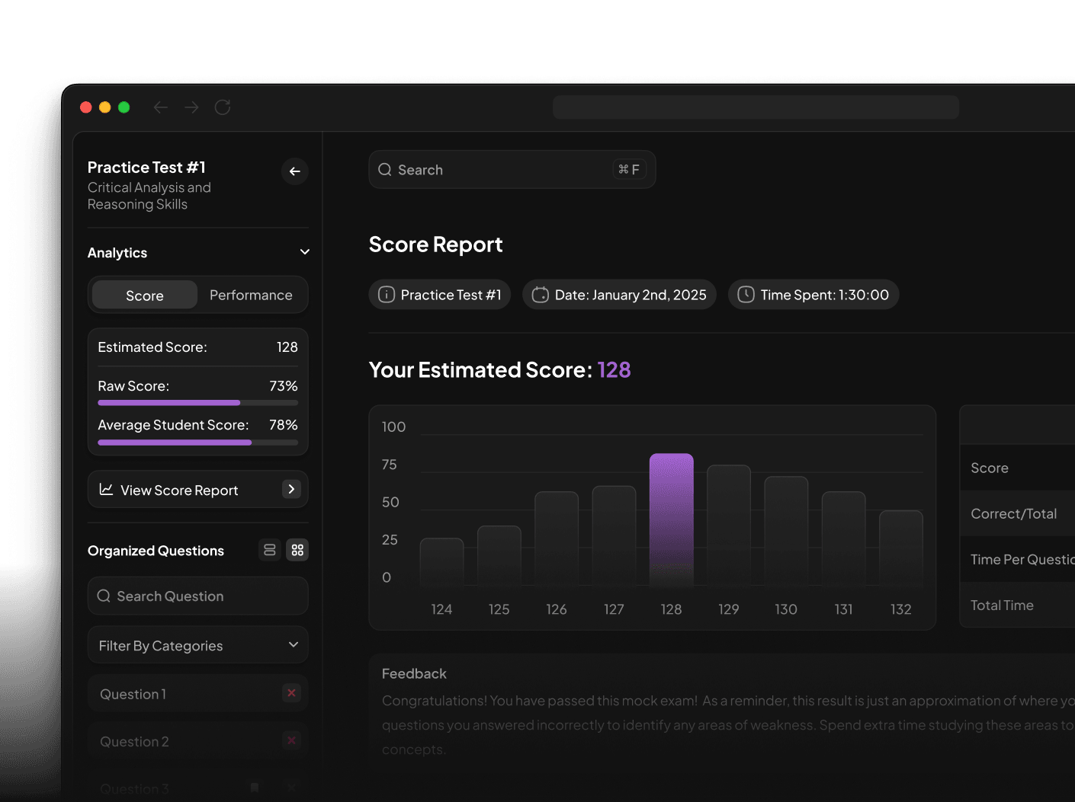
Task: Expand View Score Report via its chevron arrow
Action: point(291,489)
